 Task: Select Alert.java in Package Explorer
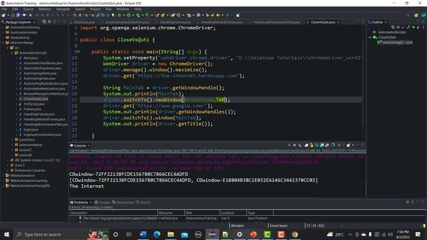point(30,58)
